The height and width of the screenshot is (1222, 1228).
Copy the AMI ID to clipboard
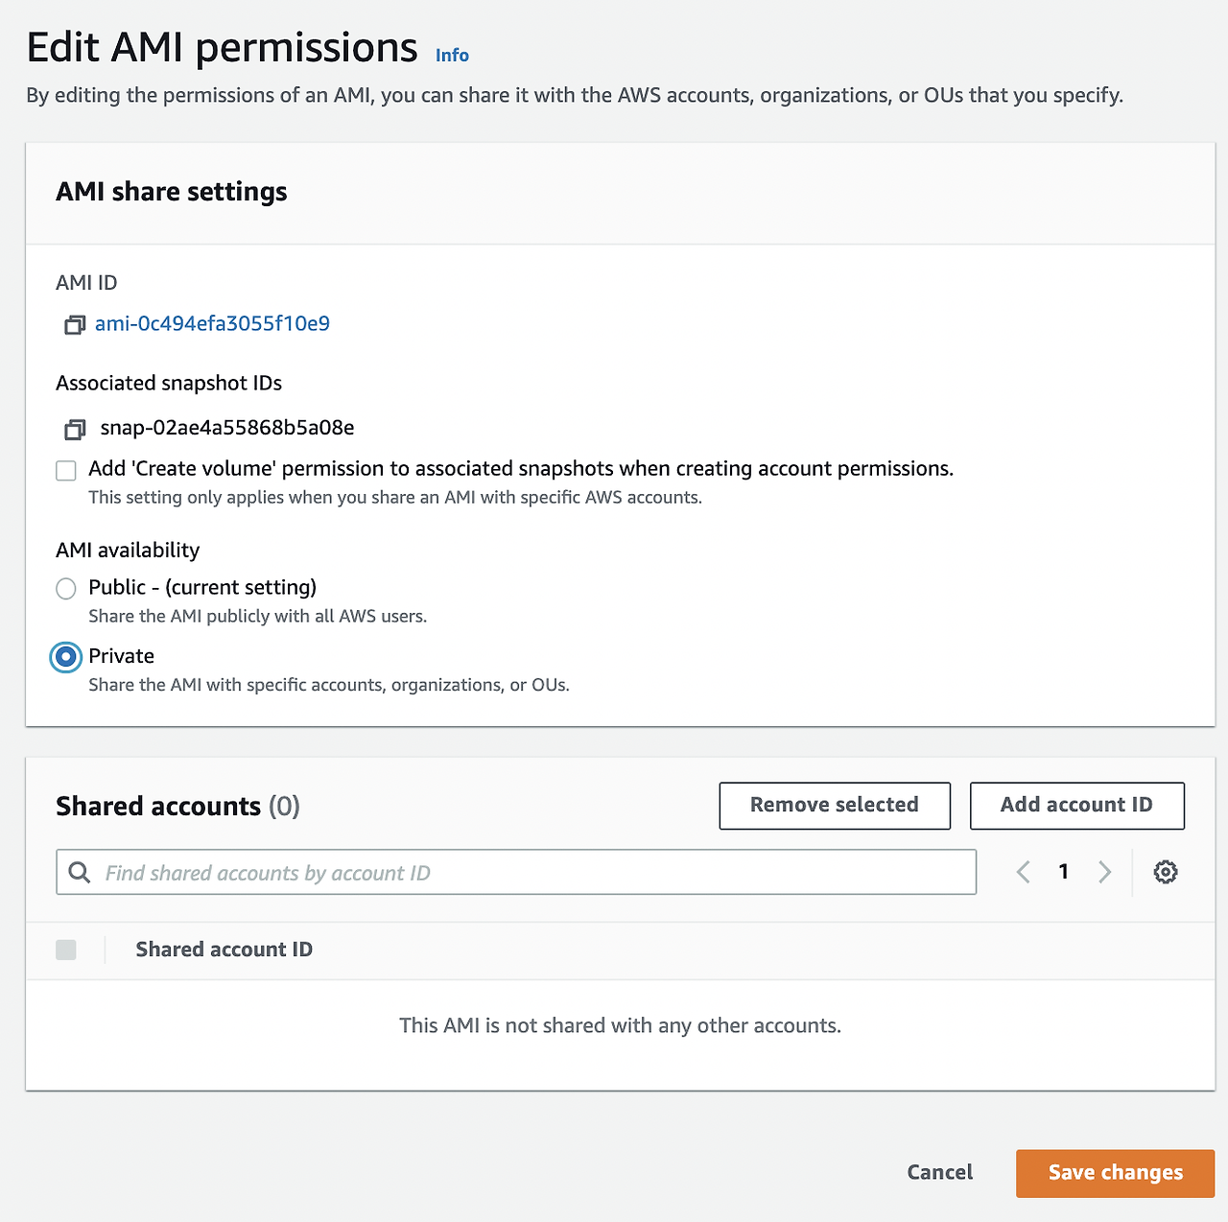(74, 325)
